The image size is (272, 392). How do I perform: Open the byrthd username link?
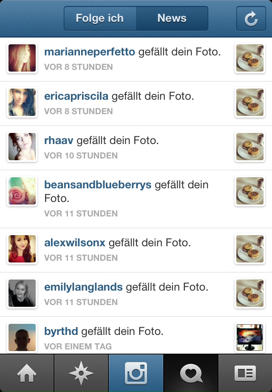coord(61,331)
